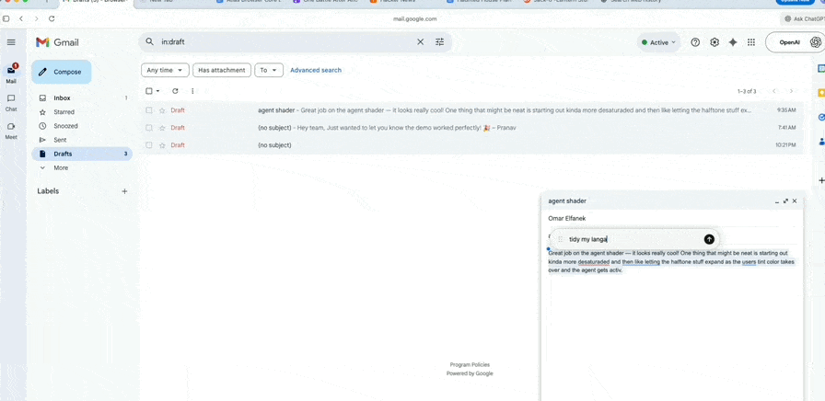
Task: Open the agent shader draft row
Action: click(x=471, y=110)
